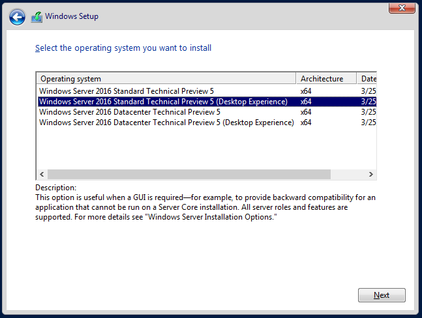Sort by the Architecture column header
The height and width of the screenshot is (318, 422).
(x=326, y=79)
